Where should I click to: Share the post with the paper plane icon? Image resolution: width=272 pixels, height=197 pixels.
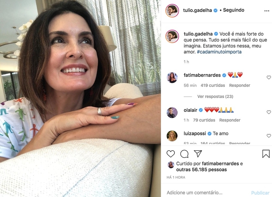(x=198, y=153)
